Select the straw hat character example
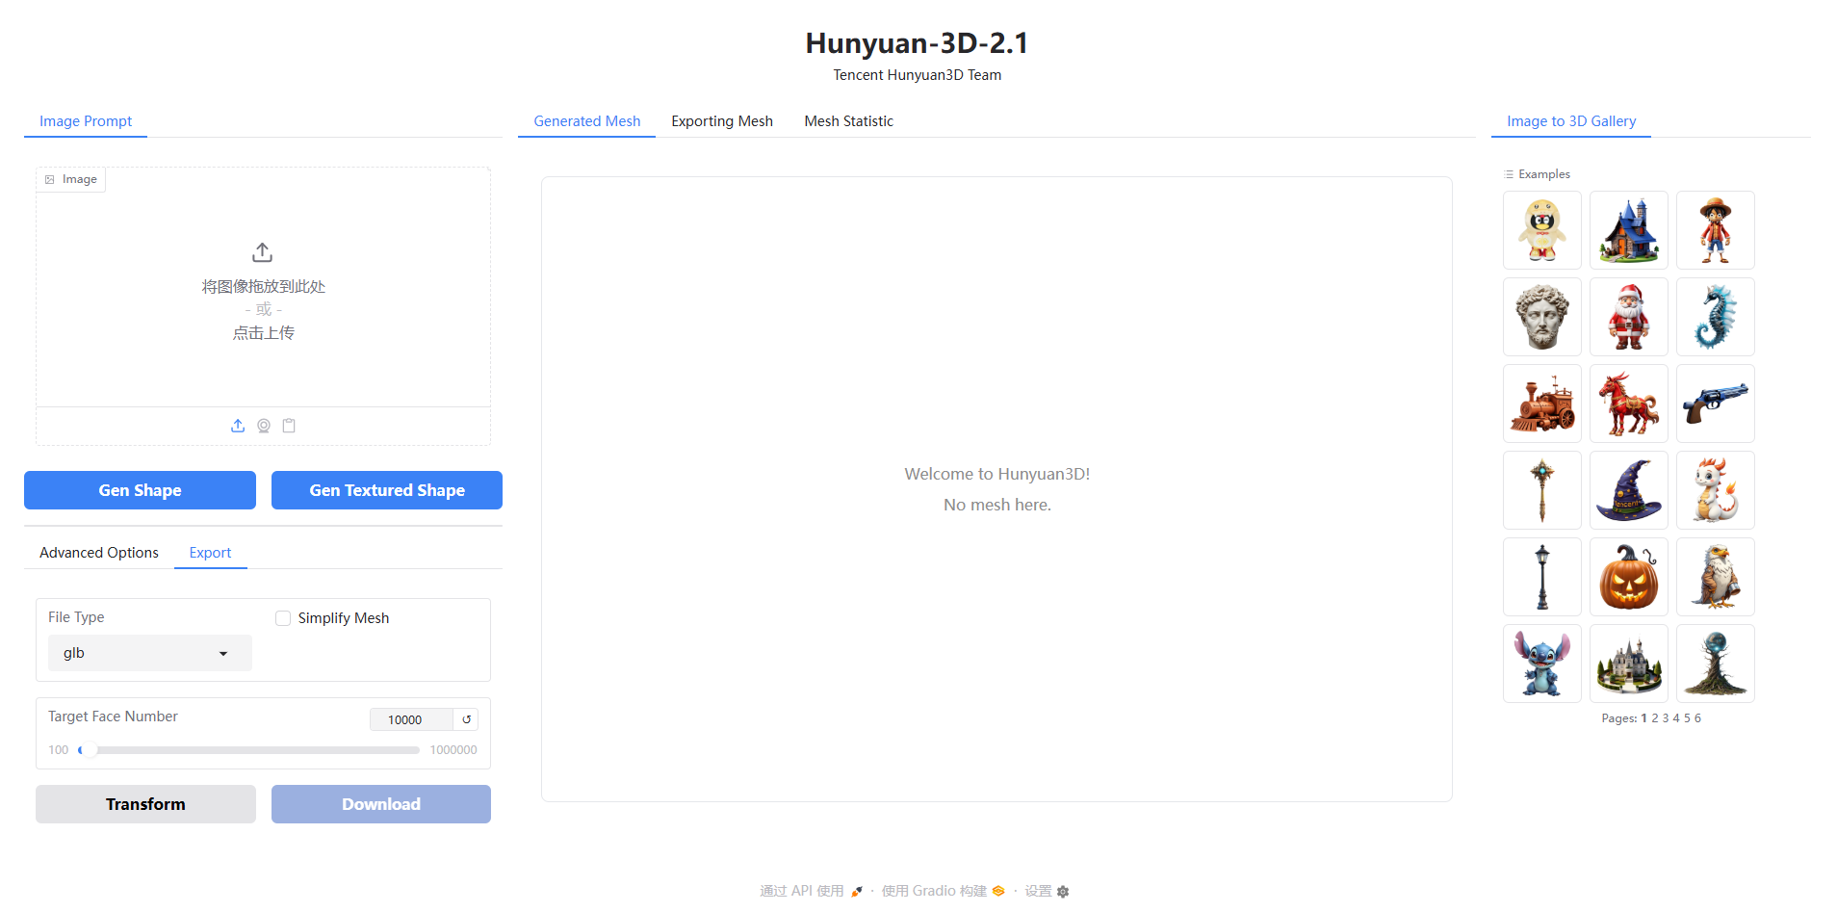Screen dimensions: 1837x912 click(1716, 230)
